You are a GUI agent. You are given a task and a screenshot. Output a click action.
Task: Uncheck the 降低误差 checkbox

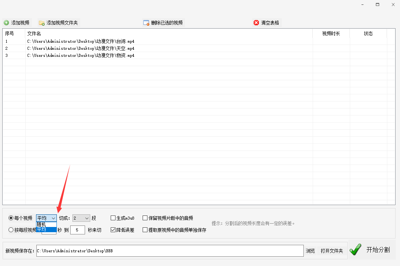tap(113, 230)
